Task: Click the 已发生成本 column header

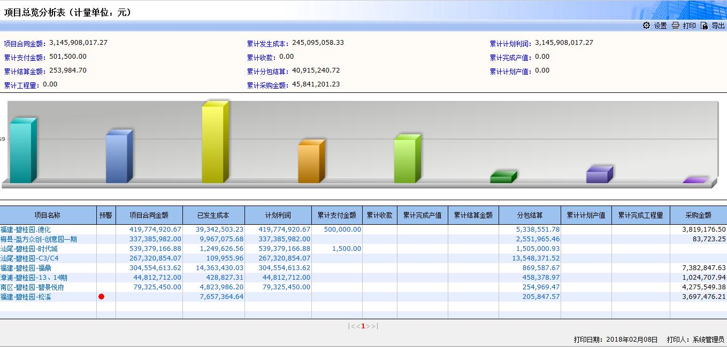Action: (x=213, y=215)
